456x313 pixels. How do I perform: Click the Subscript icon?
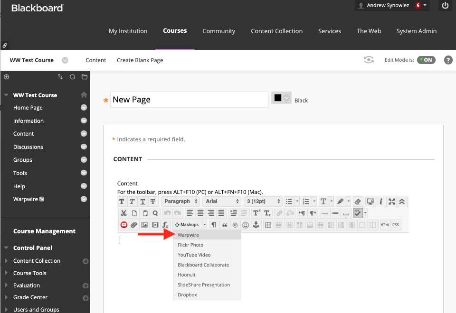(267, 213)
